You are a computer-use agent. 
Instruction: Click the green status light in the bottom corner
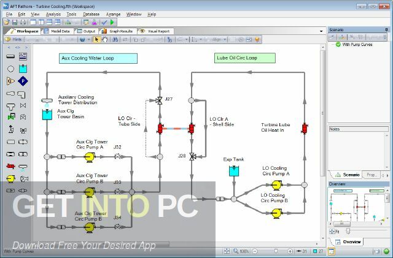(386, 251)
